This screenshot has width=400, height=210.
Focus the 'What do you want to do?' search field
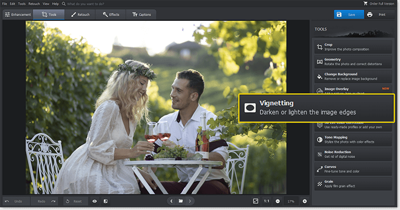click(85, 4)
